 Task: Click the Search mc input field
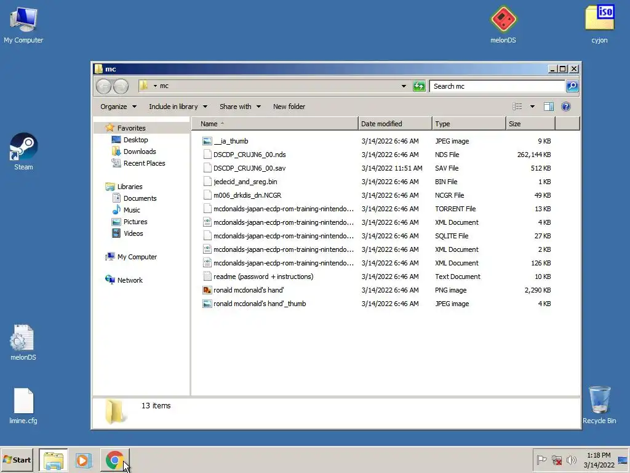click(497, 86)
